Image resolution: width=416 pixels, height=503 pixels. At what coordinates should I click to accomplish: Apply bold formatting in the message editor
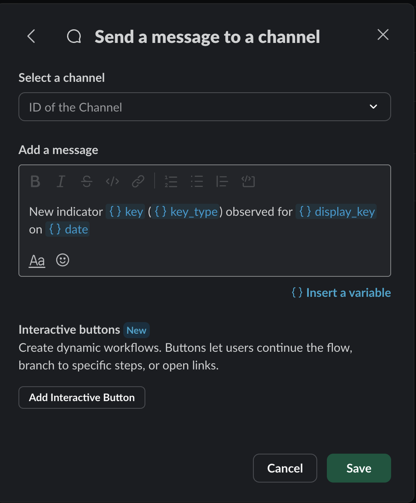click(35, 181)
